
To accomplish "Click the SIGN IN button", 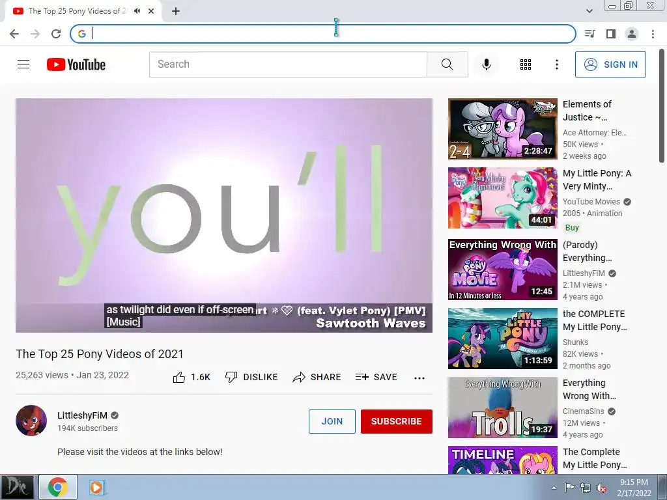I will (x=610, y=64).
